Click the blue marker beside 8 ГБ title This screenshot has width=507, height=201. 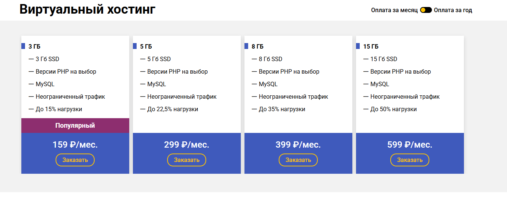pos(246,46)
